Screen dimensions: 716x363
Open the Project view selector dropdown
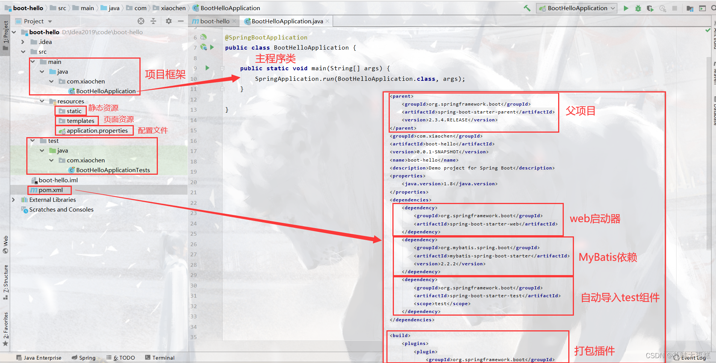pyautogui.click(x=34, y=21)
